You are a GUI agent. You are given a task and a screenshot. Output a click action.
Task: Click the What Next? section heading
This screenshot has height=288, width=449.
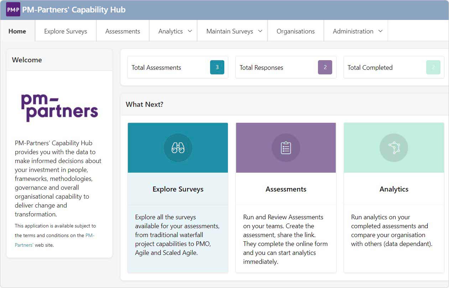145,104
